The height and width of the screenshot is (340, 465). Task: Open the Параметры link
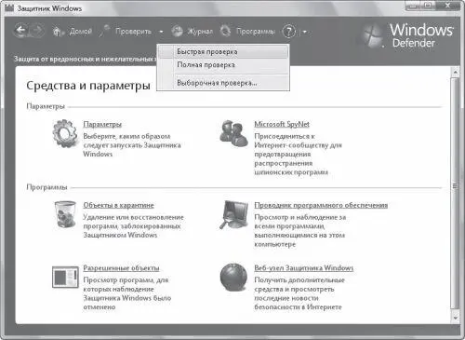tap(102, 124)
